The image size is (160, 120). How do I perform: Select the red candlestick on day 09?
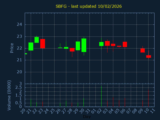[x=142, y=50]
